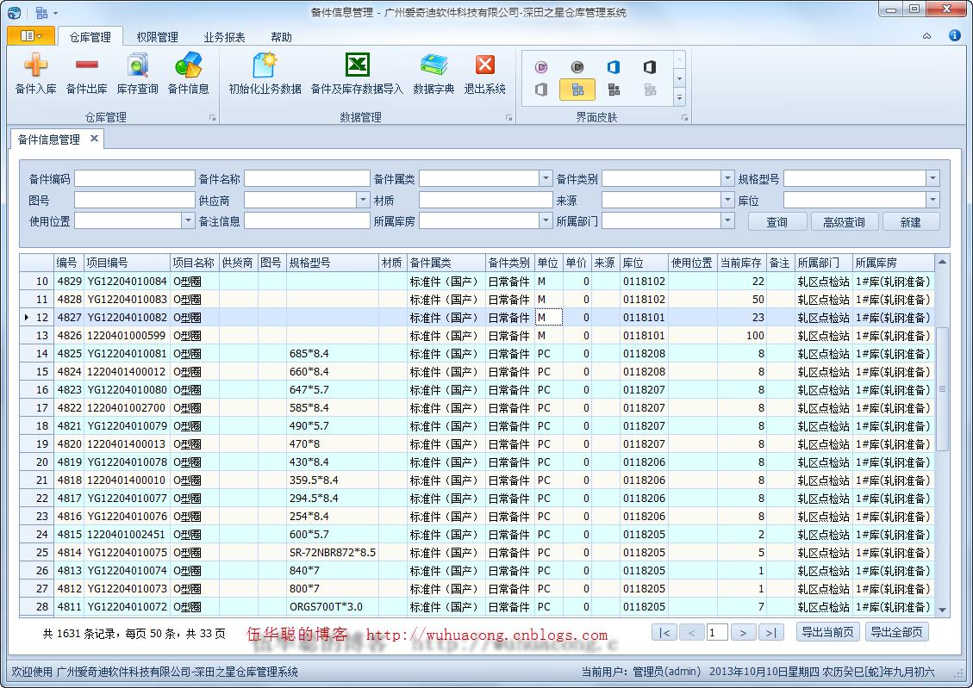Image resolution: width=973 pixels, height=688 pixels.
Task: Select the 备件出库 (parts outbound) tool
Action: click(86, 73)
